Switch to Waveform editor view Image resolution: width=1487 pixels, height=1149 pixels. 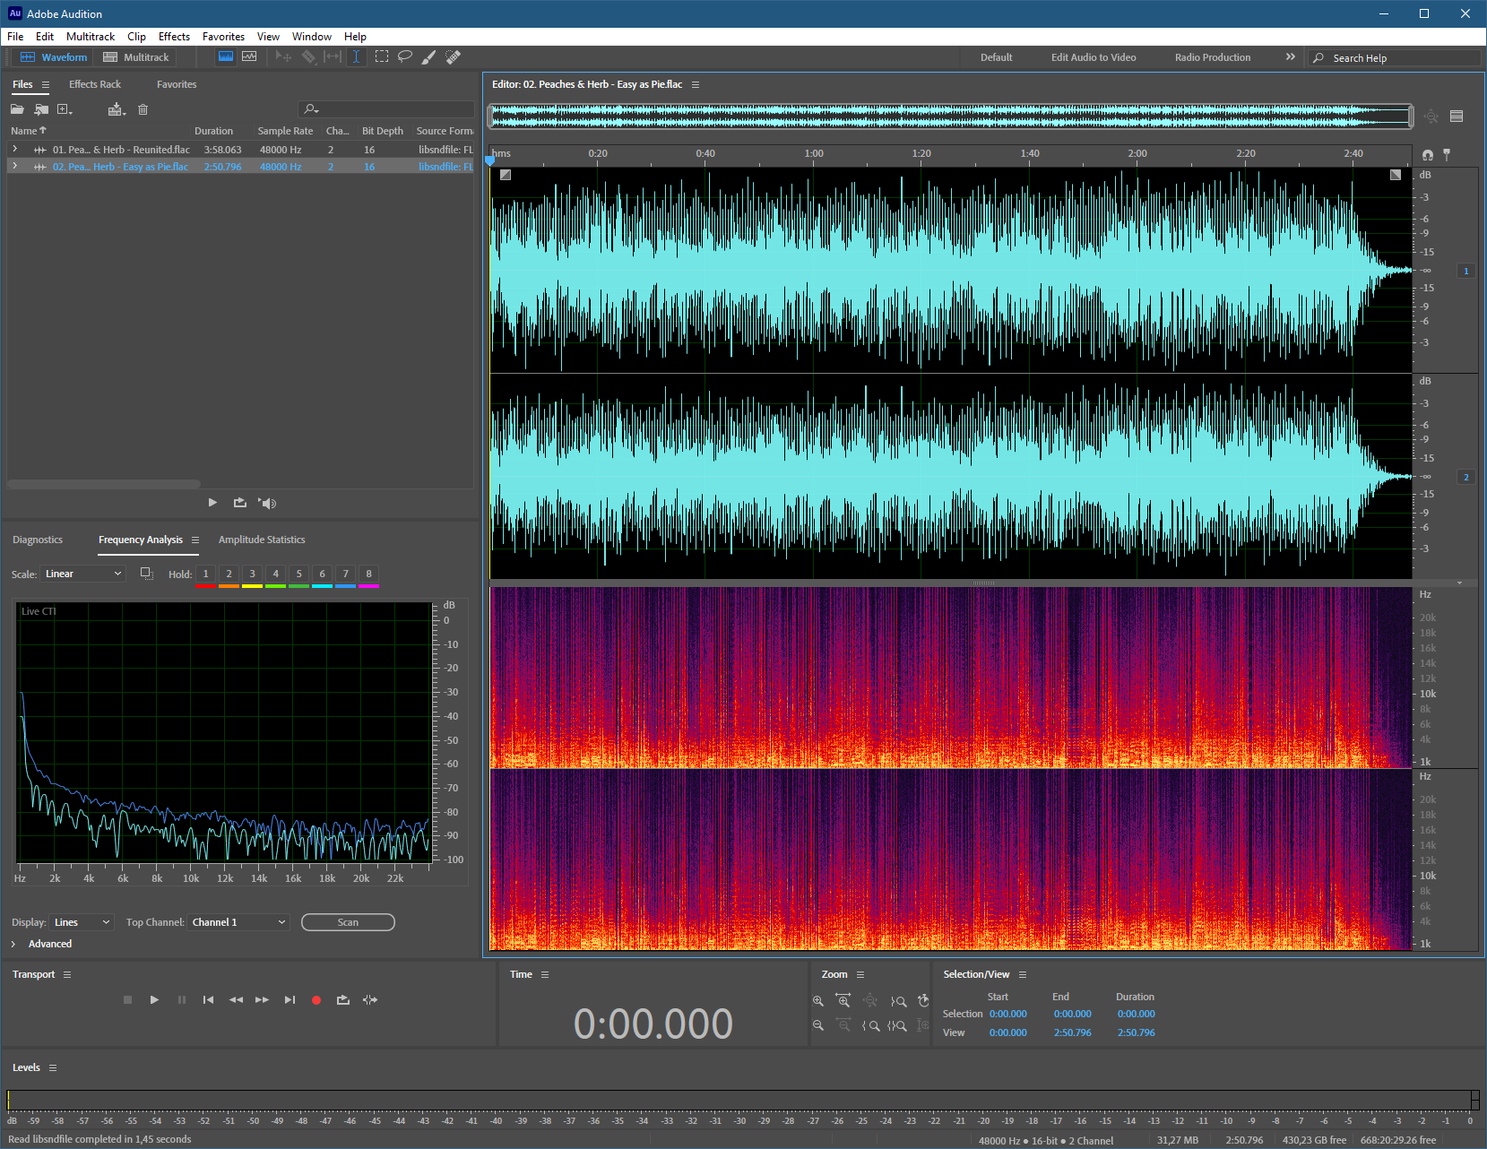coord(54,56)
